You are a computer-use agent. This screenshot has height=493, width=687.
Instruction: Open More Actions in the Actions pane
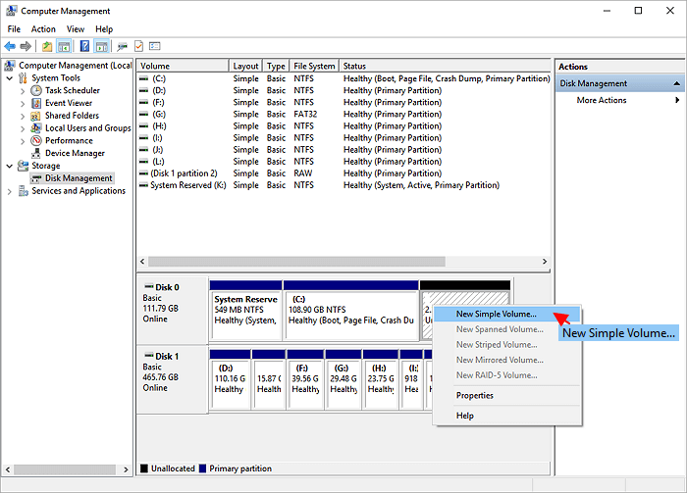(601, 100)
